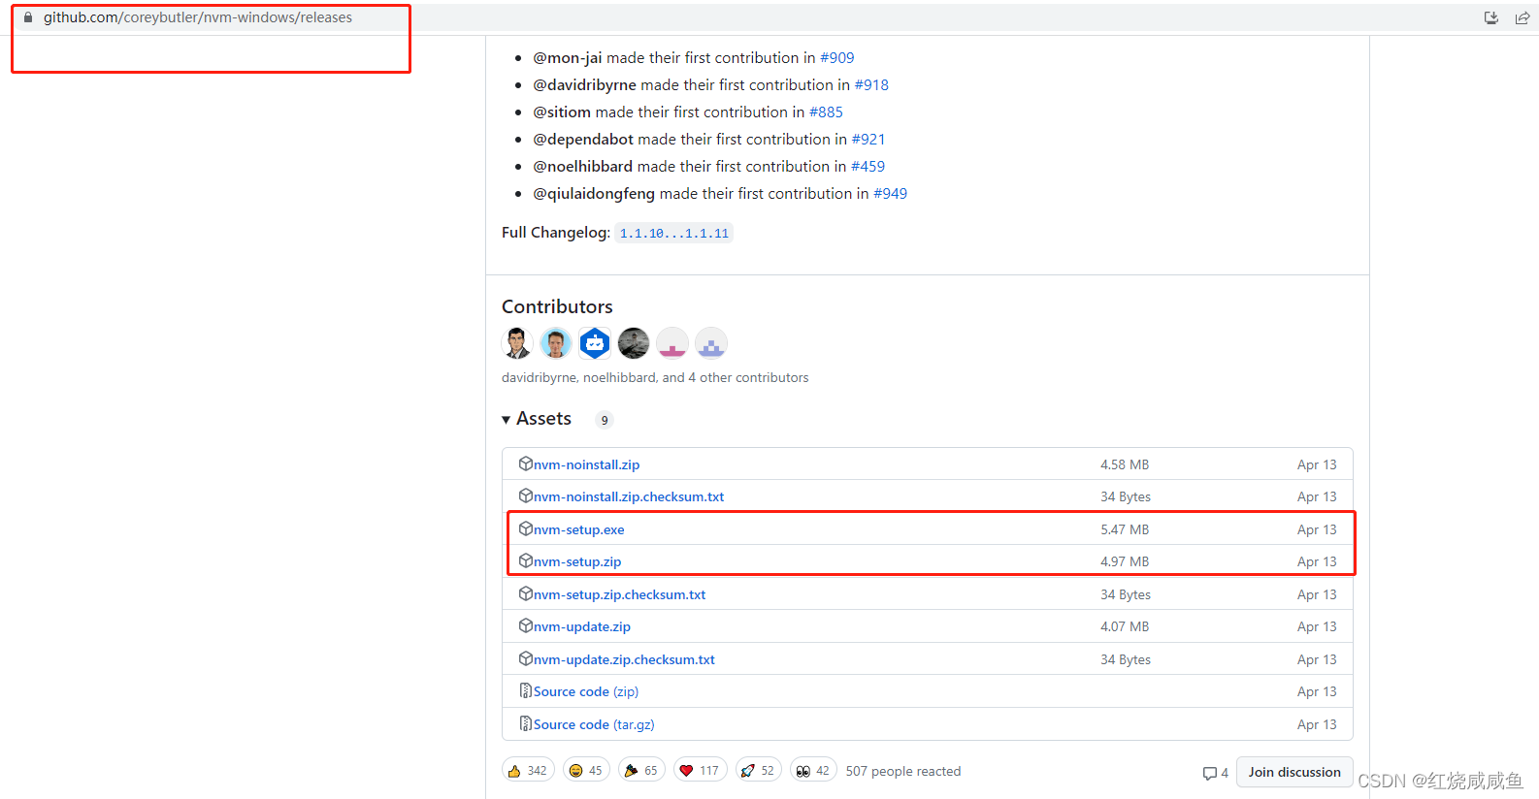Open the first contributor's avatar in Contributors
Image resolution: width=1539 pixels, height=799 pixels.
(517, 343)
